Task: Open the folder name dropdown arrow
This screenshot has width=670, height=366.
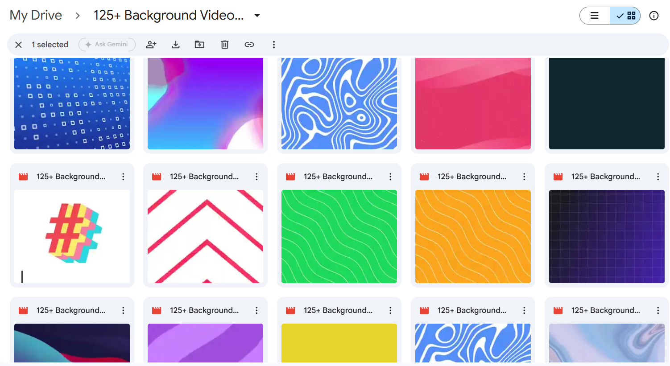Action: click(x=257, y=16)
